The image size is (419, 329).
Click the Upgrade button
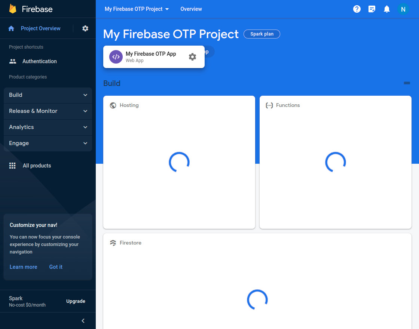(x=76, y=301)
